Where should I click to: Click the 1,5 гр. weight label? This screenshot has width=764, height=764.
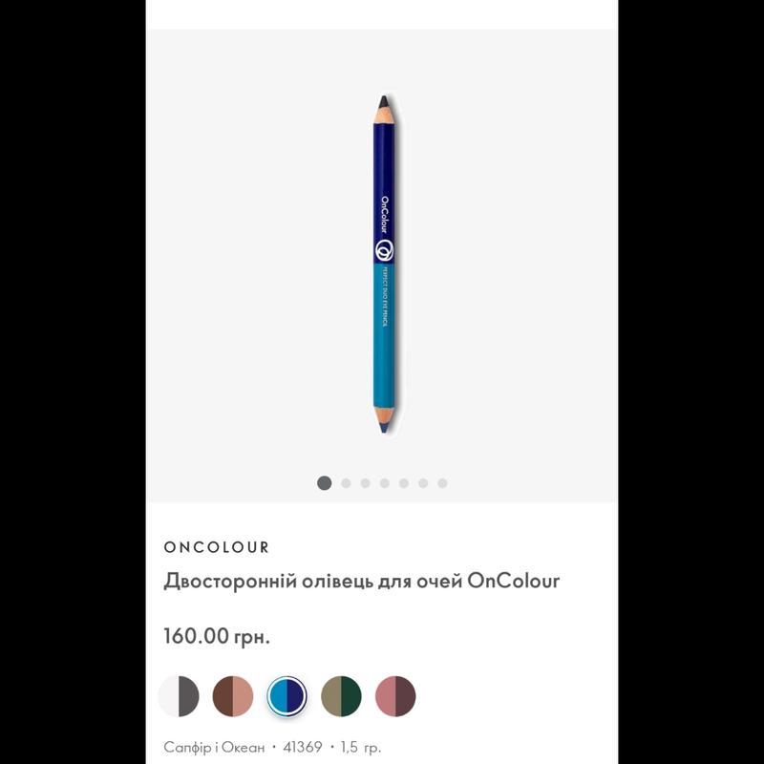coord(361,748)
